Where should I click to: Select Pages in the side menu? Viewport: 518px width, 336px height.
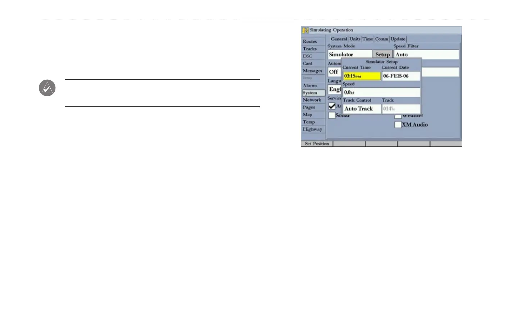313,107
